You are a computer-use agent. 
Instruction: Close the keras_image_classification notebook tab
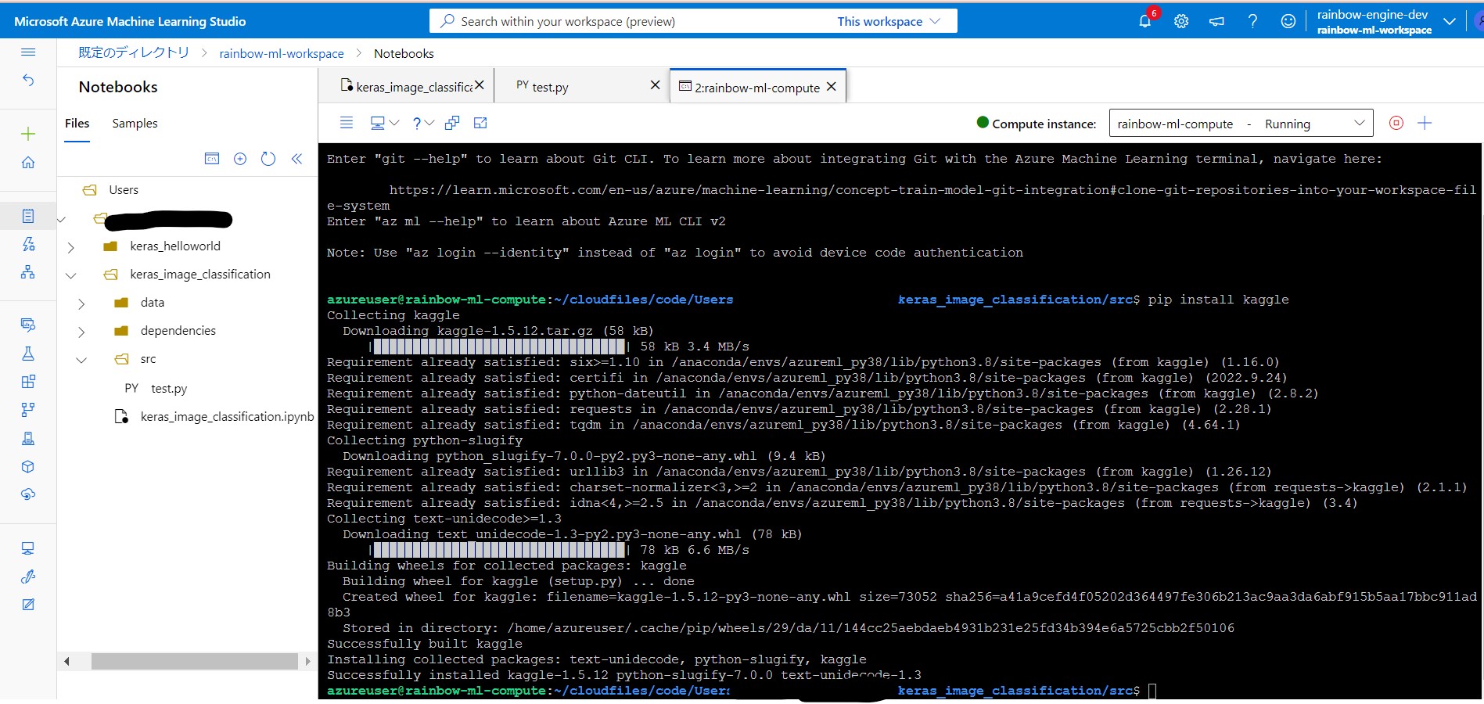(x=480, y=84)
